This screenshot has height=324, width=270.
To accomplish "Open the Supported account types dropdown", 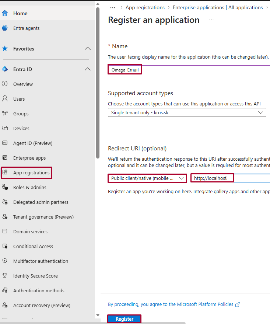I will 187,113.
